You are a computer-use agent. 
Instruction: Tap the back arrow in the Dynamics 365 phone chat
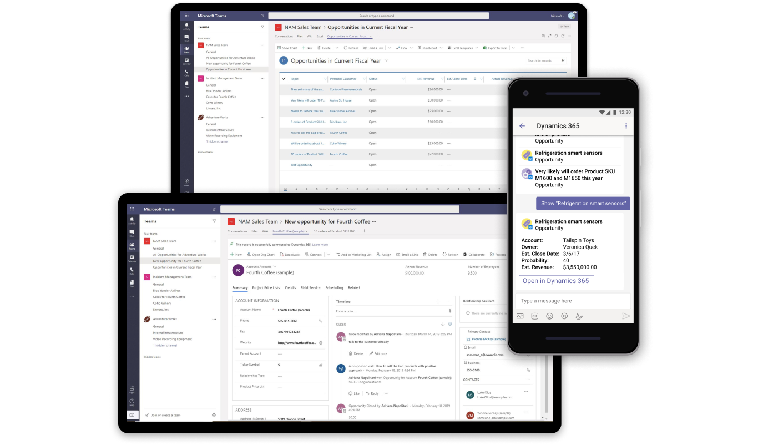[522, 126]
